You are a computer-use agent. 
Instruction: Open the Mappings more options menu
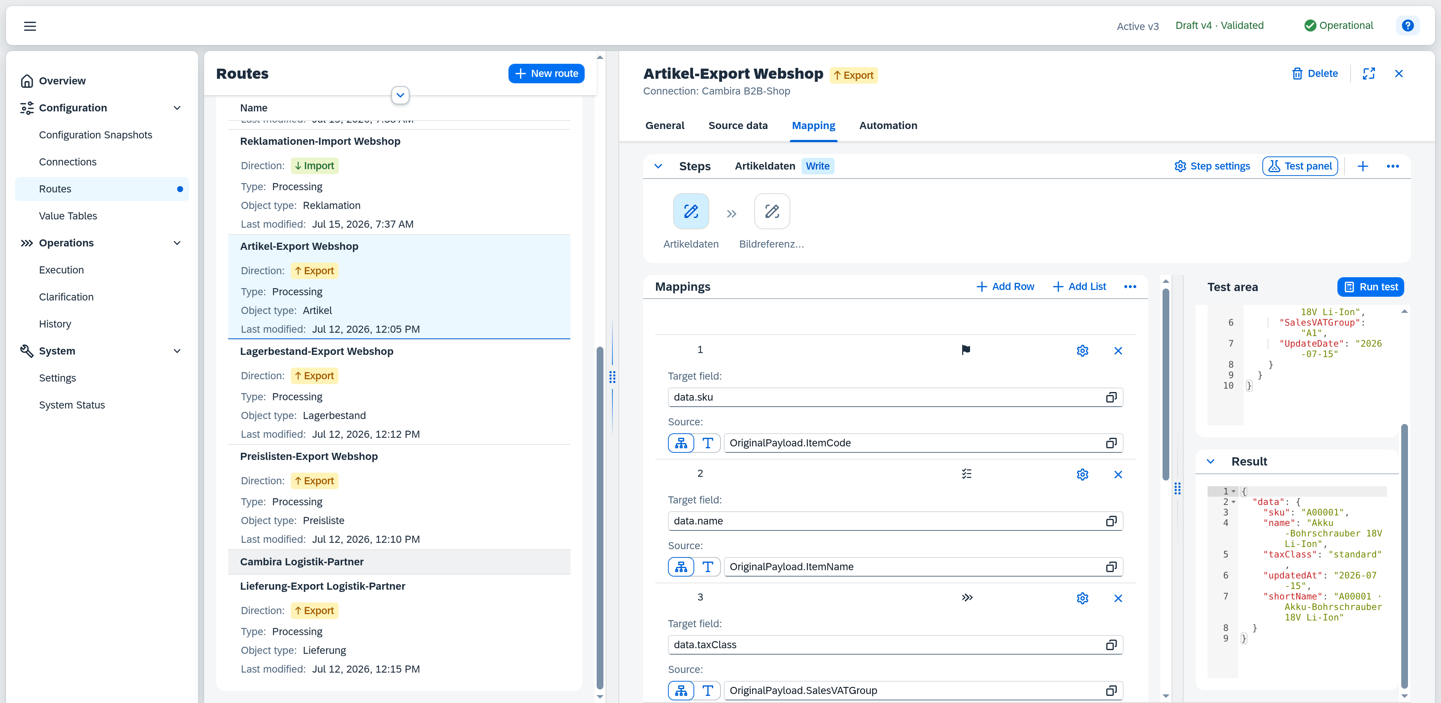click(1130, 286)
